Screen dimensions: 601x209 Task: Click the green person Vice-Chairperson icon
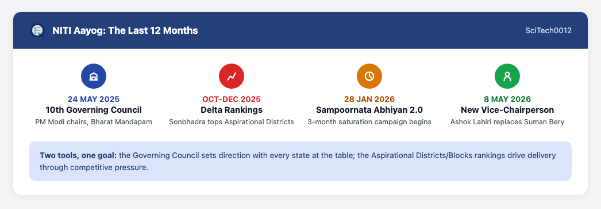pos(507,76)
